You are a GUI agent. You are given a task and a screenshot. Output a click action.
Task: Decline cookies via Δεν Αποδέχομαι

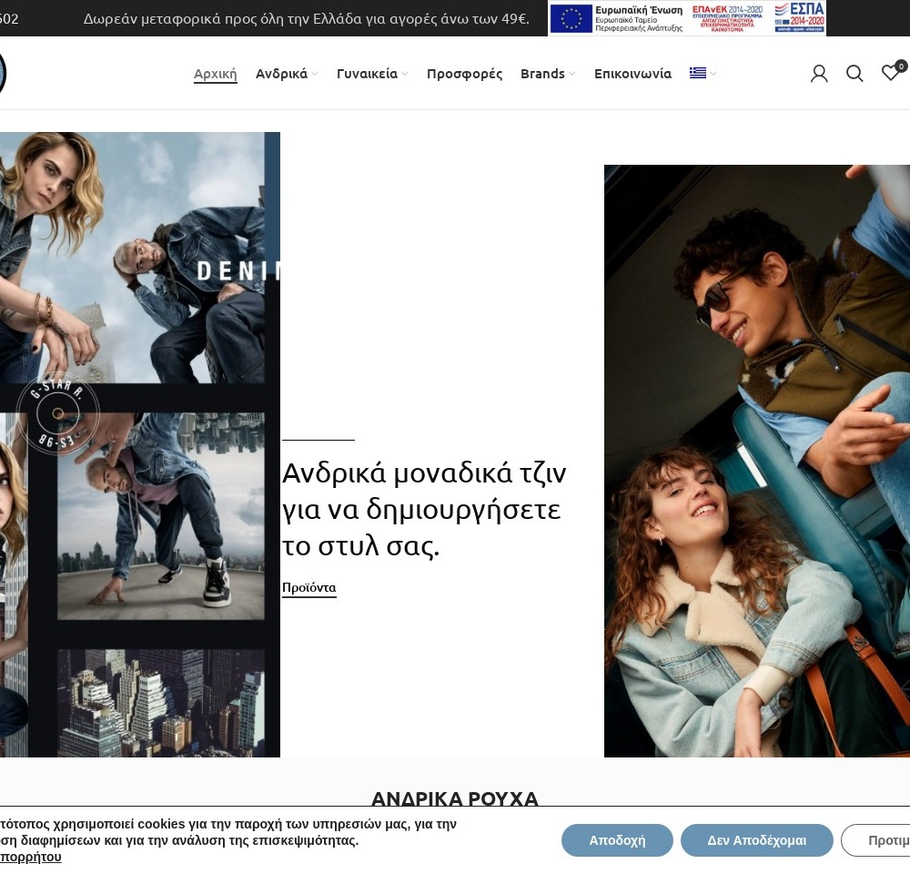756,840
